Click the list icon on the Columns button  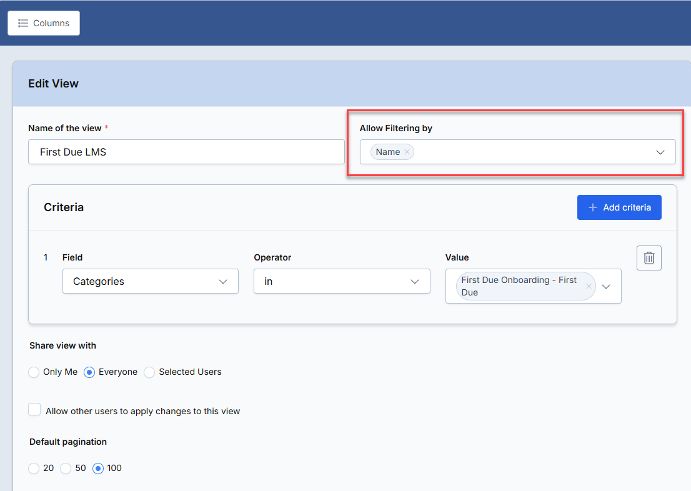coord(23,23)
